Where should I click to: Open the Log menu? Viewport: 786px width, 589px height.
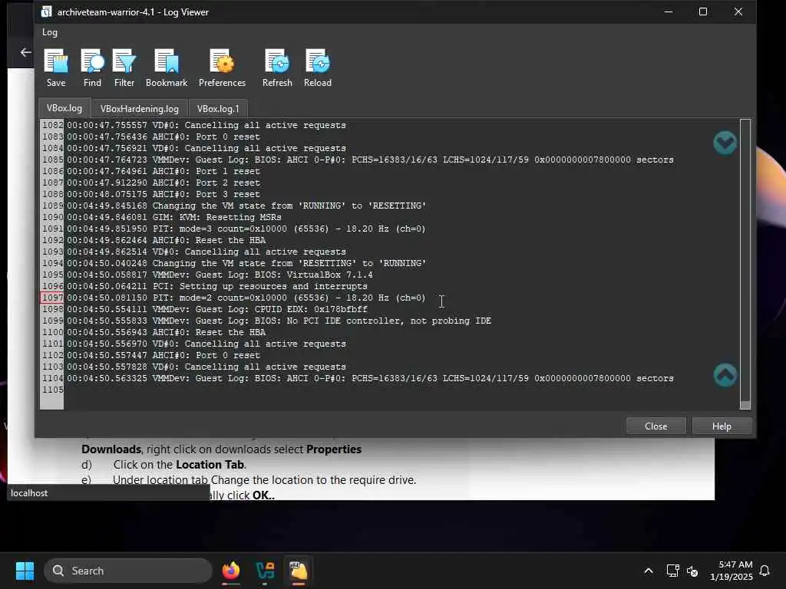click(50, 32)
